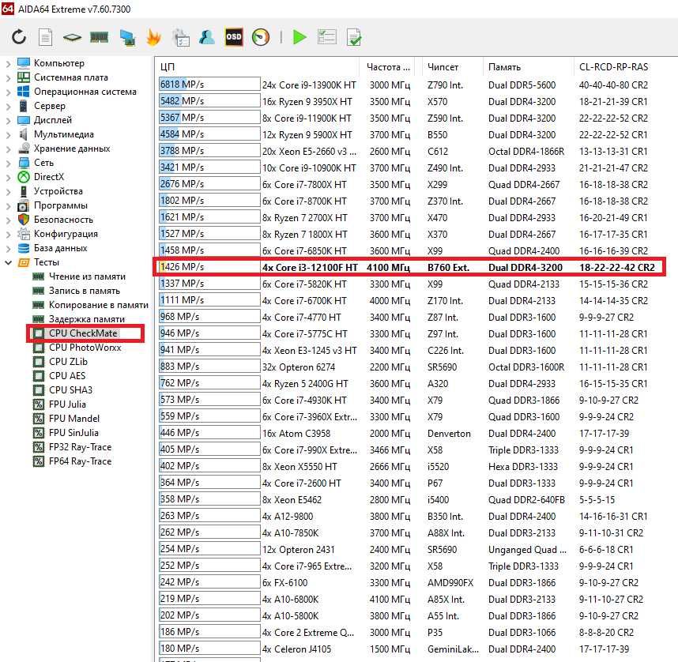Click the networked computer monitor toolbar icon
Screen dimensions: 678x662
[127, 38]
